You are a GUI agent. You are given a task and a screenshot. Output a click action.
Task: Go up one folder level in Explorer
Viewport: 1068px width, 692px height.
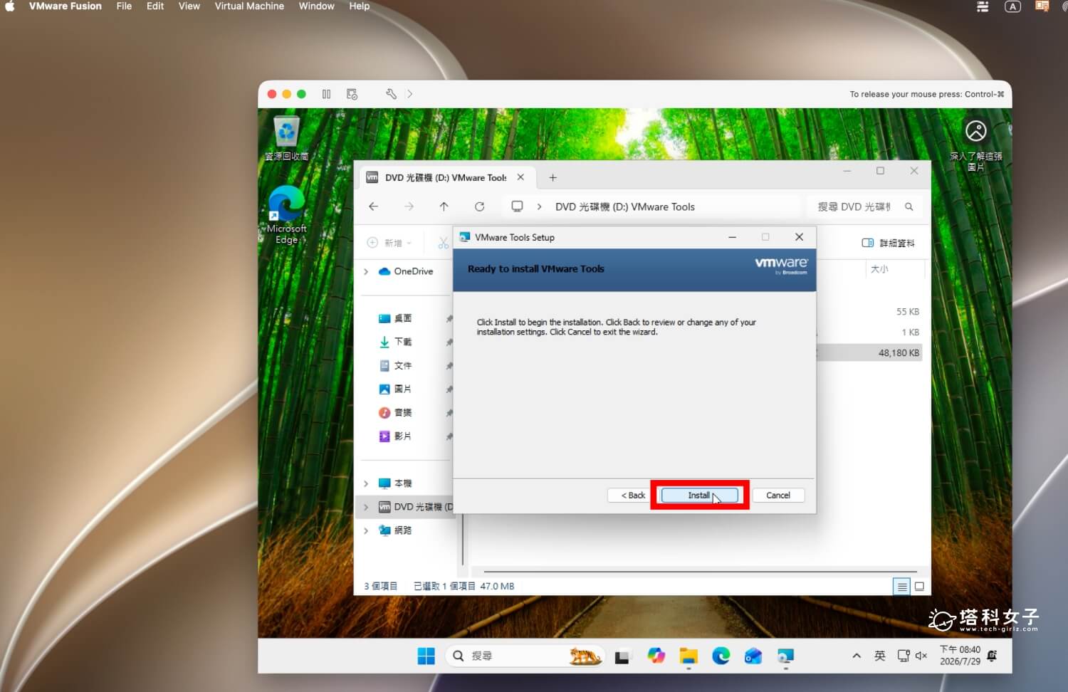(444, 206)
